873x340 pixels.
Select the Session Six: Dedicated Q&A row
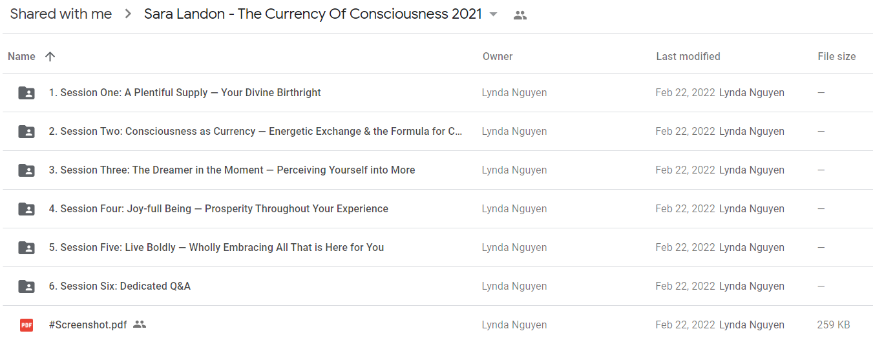437,286
